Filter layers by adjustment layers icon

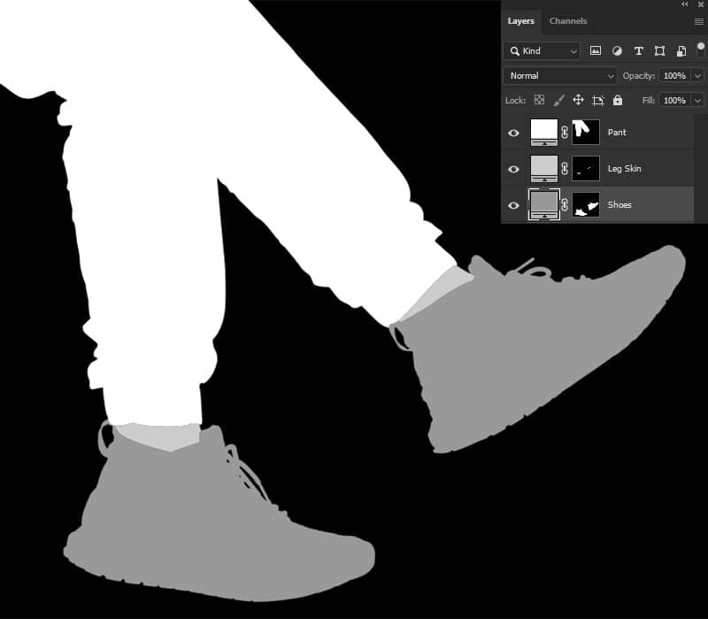point(617,51)
